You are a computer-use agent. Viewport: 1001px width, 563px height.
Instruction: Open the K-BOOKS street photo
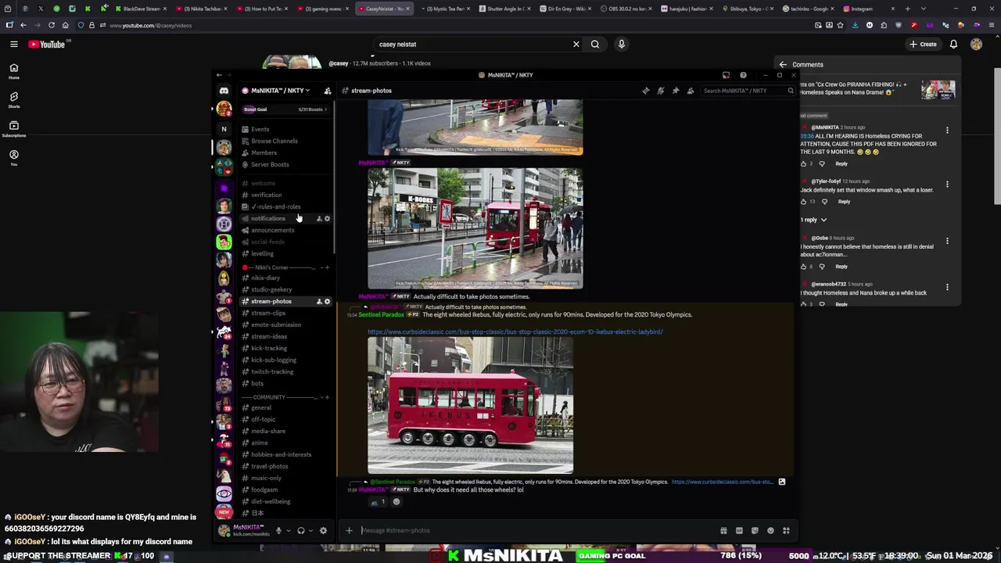coord(475,228)
